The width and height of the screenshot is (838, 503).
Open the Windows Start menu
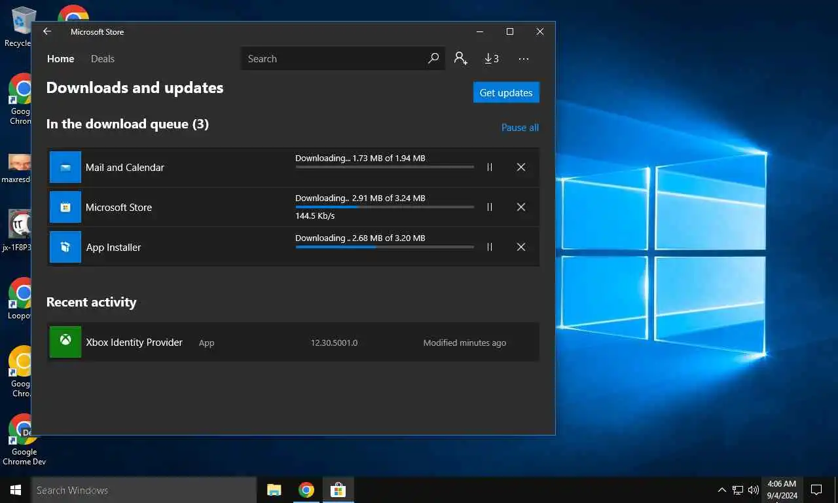[x=16, y=490]
